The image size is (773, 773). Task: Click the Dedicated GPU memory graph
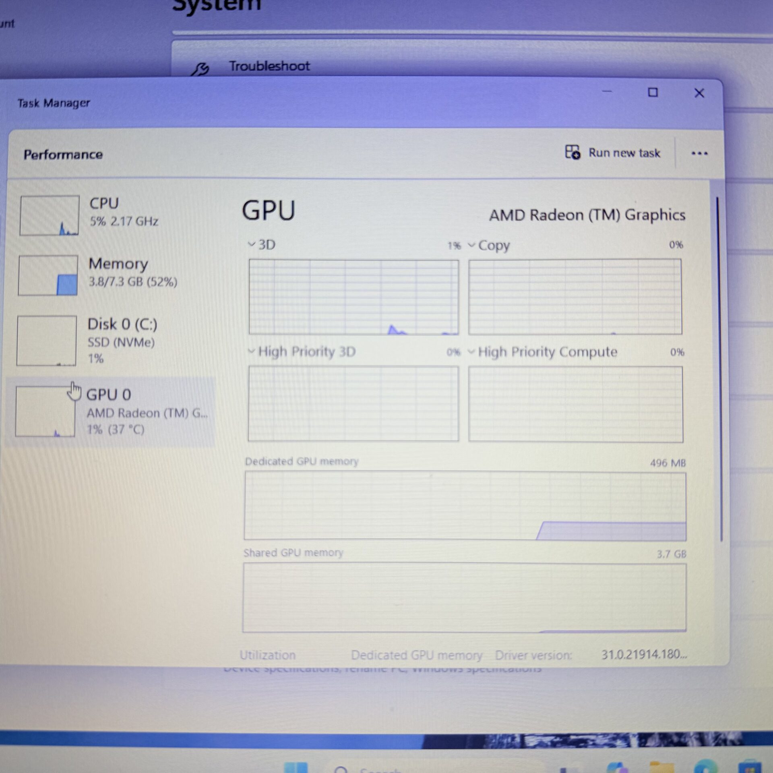click(465, 506)
